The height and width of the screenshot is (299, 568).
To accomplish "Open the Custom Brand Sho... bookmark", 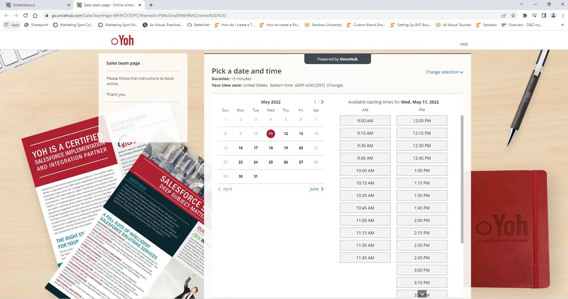I will 366,25.
